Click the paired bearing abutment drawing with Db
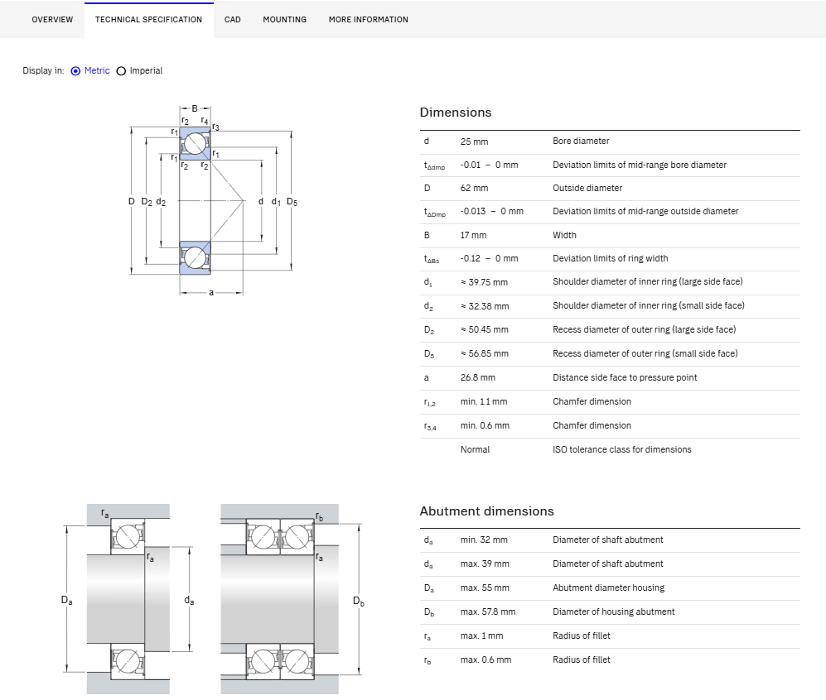Viewport: 826px width, 700px height. (x=292, y=599)
